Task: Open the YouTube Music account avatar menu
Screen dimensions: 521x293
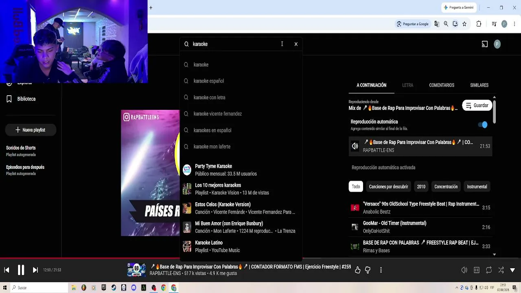Action: pos(497,44)
